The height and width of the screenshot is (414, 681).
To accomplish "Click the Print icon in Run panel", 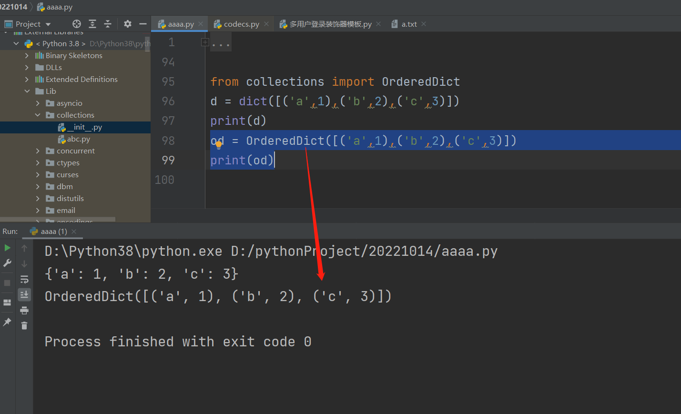I will tap(24, 311).
